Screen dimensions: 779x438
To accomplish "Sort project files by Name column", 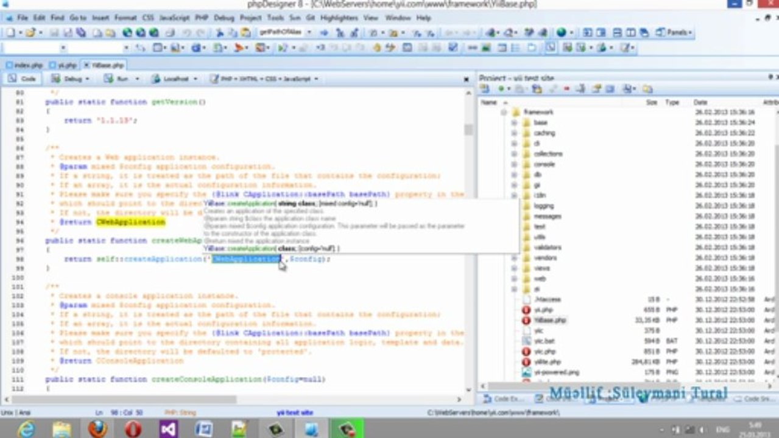I will (x=489, y=102).
